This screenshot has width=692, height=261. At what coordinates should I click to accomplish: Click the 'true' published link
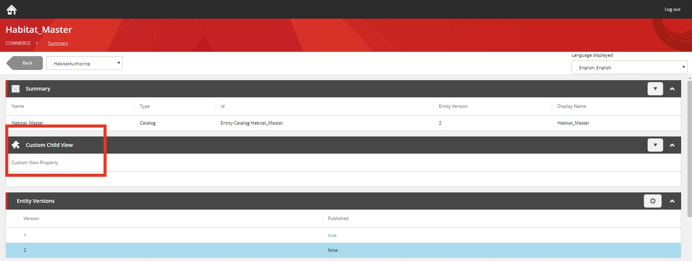332,235
